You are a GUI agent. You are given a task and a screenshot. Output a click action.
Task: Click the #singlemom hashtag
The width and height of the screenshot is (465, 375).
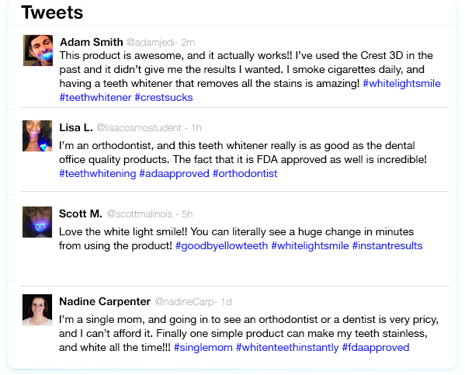pyautogui.click(x=203, y=347)
